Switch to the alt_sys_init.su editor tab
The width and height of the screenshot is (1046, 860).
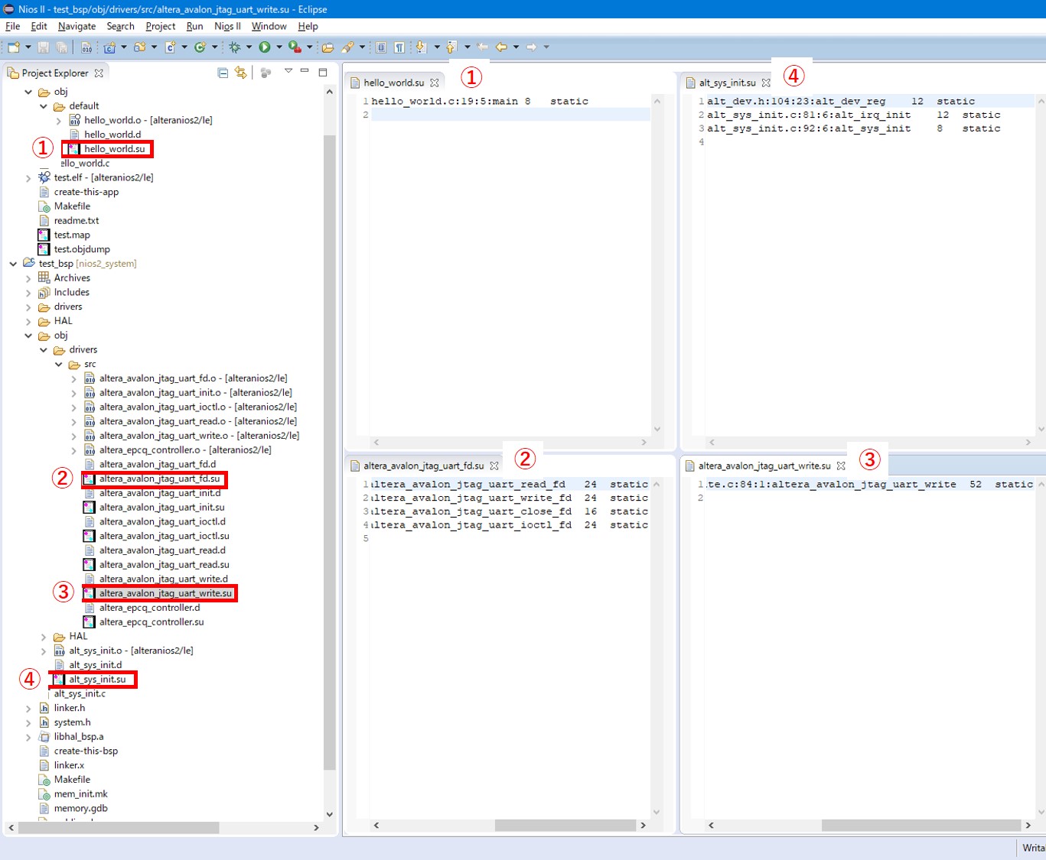tap(727, 83)
